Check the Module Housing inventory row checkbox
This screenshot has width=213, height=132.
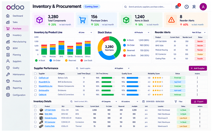pos(35,118)
